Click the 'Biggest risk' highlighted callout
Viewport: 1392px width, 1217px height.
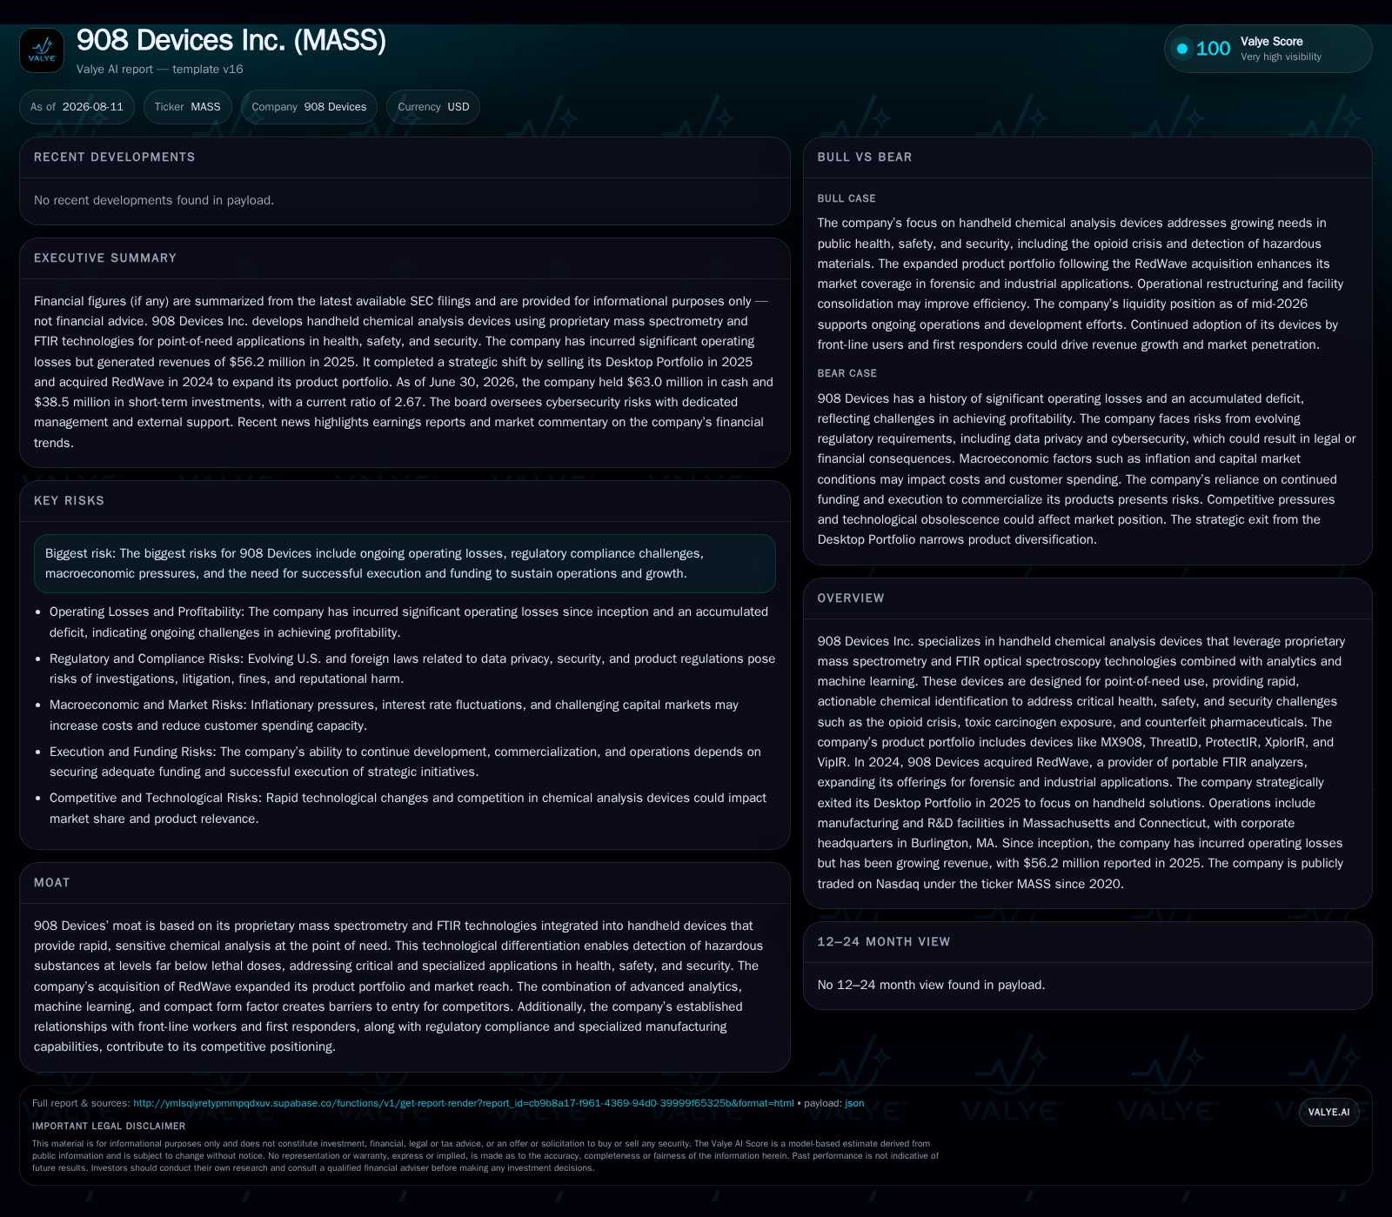[x=405, y=564]
